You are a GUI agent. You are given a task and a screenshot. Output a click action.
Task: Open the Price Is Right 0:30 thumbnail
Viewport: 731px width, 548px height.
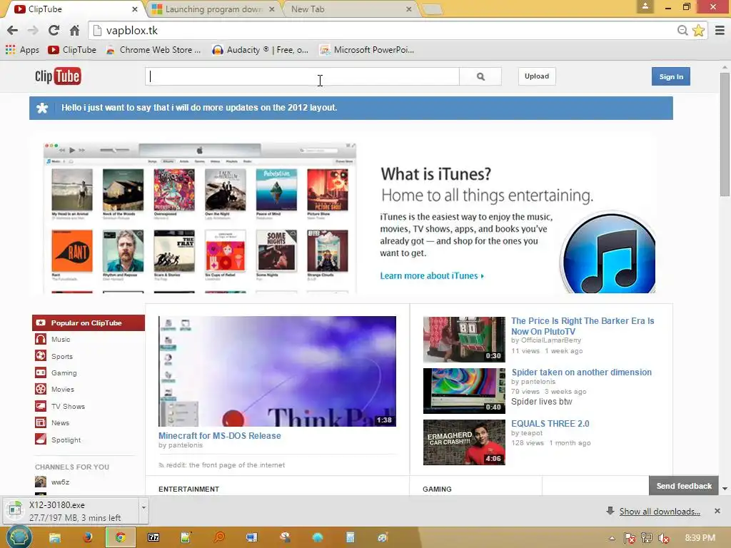tap(464, 340)
